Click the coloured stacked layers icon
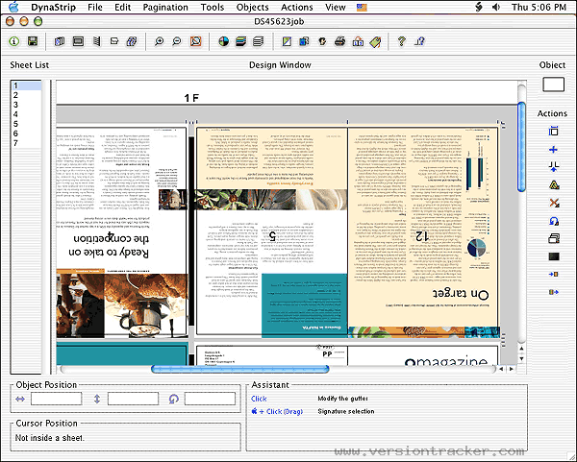The image size is (577, 462). pos(240,41)
